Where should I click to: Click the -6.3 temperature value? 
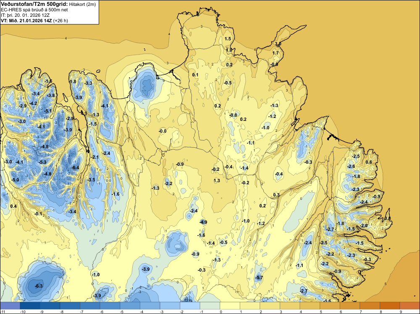tap(39, 286)
